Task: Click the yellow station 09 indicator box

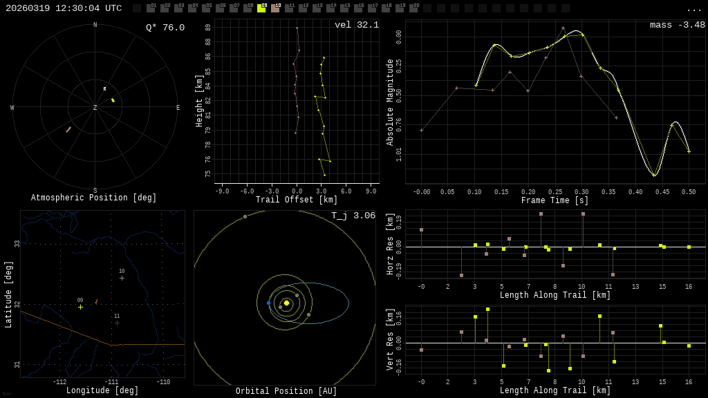Action: tap(261, 8)
